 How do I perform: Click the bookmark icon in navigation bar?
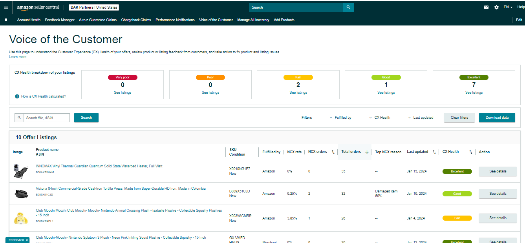tap(6, 20)
